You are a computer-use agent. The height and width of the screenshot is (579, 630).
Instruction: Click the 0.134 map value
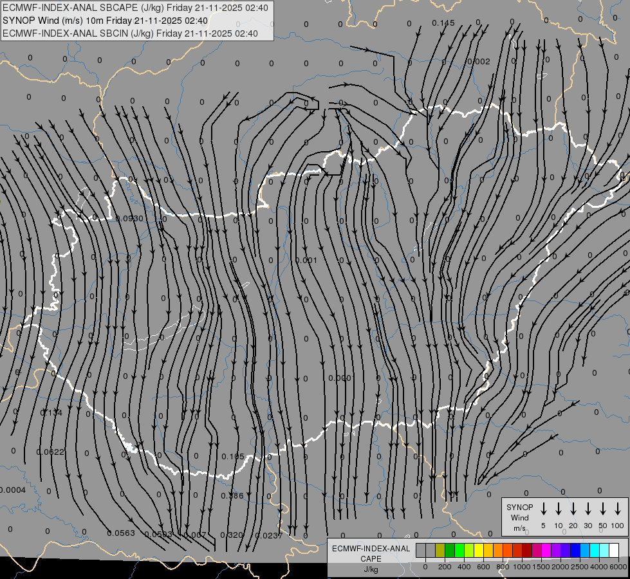point(51,412)
